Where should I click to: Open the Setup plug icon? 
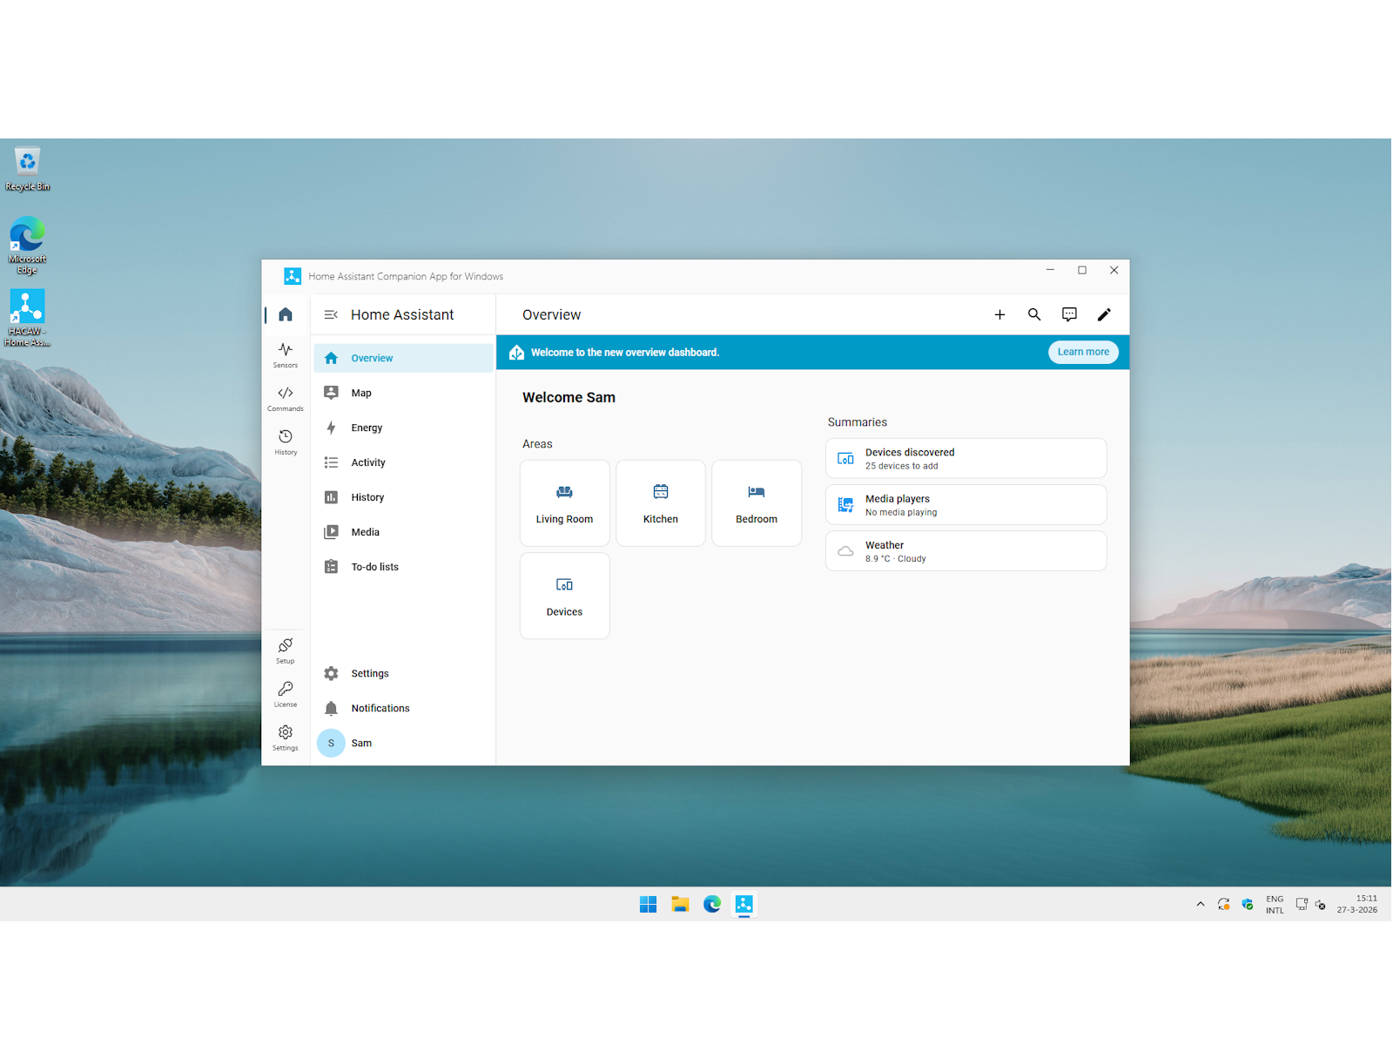(286, 651)
